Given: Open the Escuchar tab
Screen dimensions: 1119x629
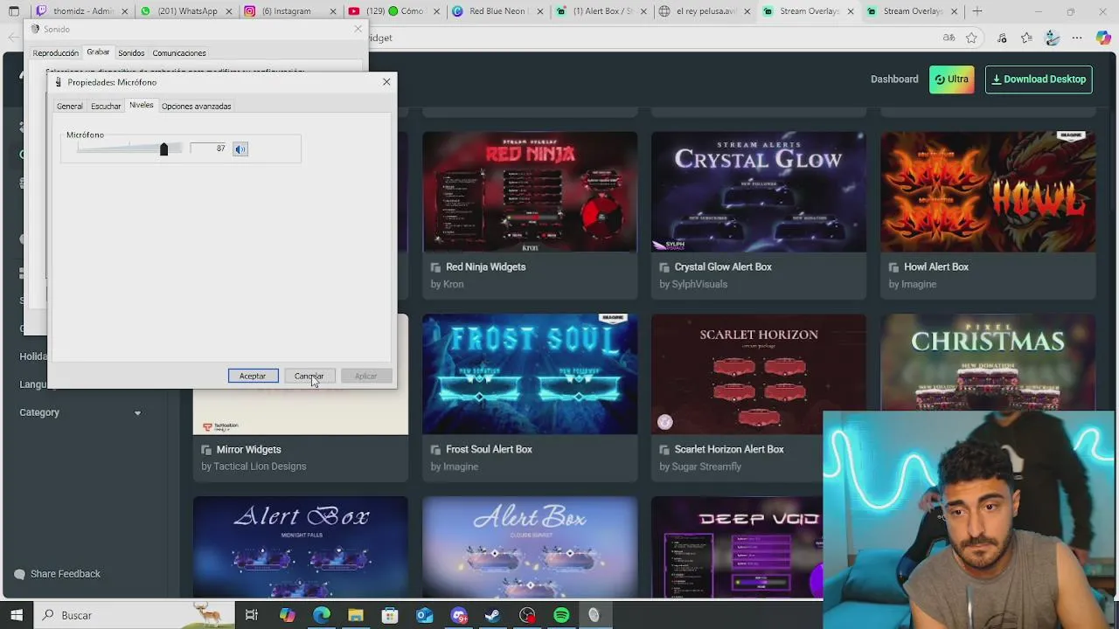Looking at the screenshot, I should [x=106, y=107].
